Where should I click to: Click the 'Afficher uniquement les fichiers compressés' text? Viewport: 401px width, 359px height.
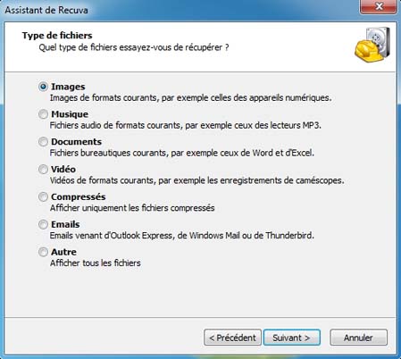click(x=132, y=208)
